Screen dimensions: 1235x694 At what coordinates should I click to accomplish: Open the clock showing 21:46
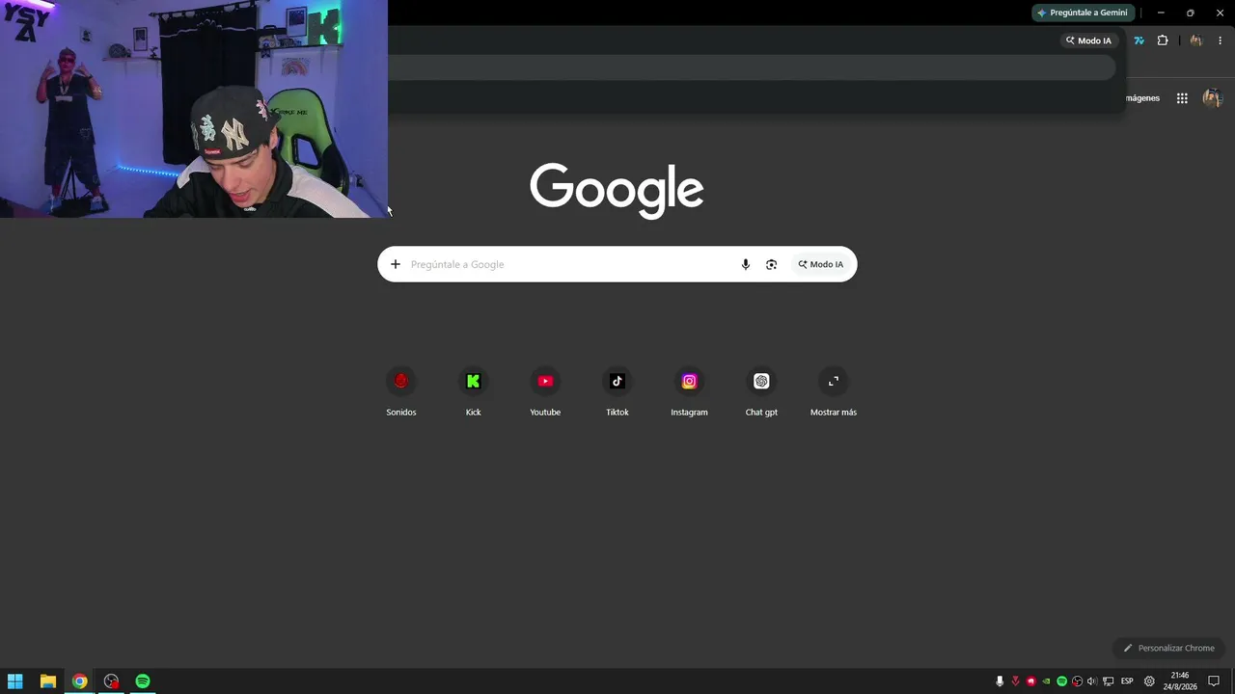point(1180,681)
